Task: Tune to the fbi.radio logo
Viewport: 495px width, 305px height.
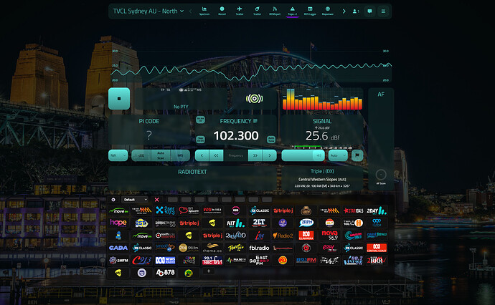Action: 259,248
